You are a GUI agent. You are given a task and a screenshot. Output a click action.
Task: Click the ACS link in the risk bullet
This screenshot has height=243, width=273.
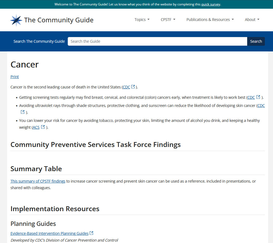tap(36, 127)
